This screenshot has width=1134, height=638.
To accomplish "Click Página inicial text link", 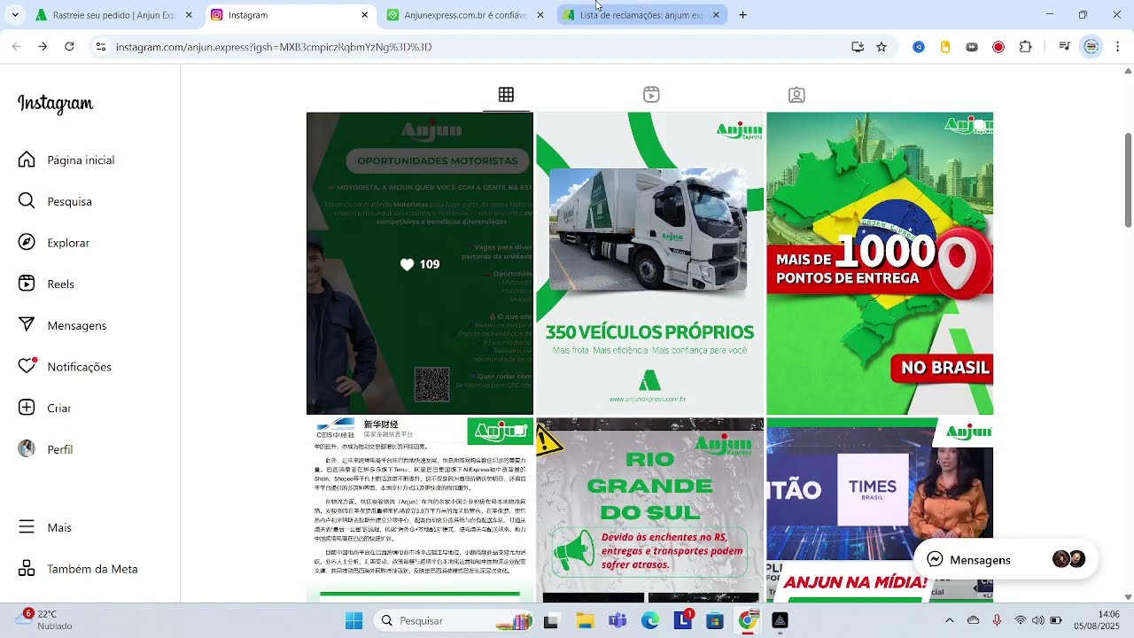I will click(x=81, y=160).
